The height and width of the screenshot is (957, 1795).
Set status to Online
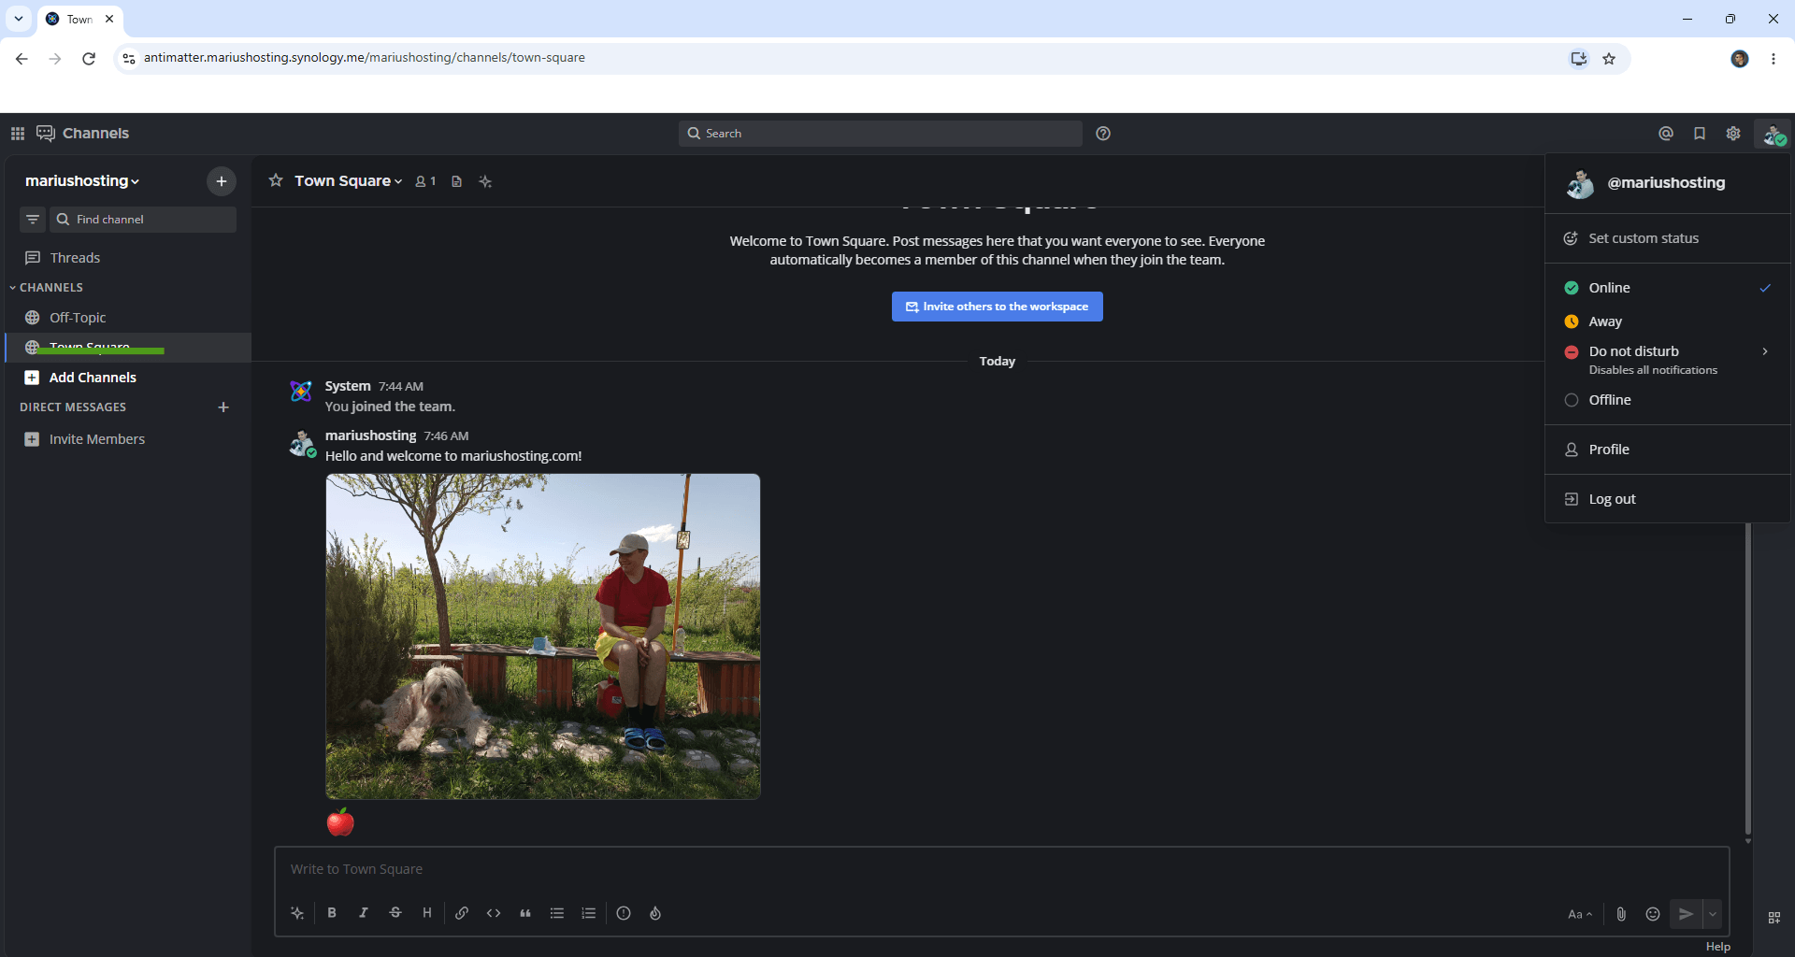pos(1668,288)
